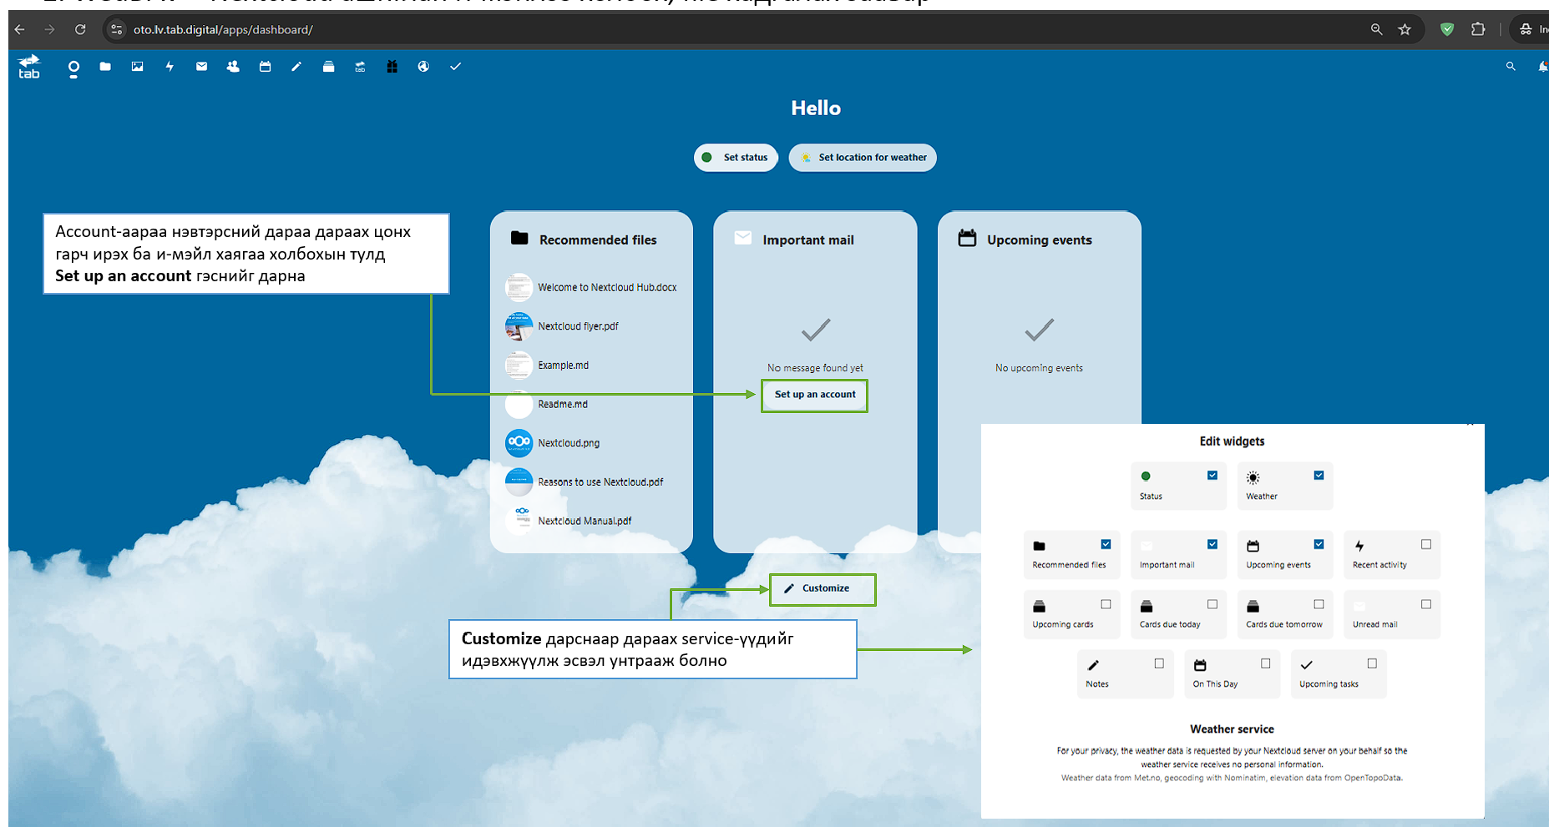Go forward in browser

[x=49, y=29]
